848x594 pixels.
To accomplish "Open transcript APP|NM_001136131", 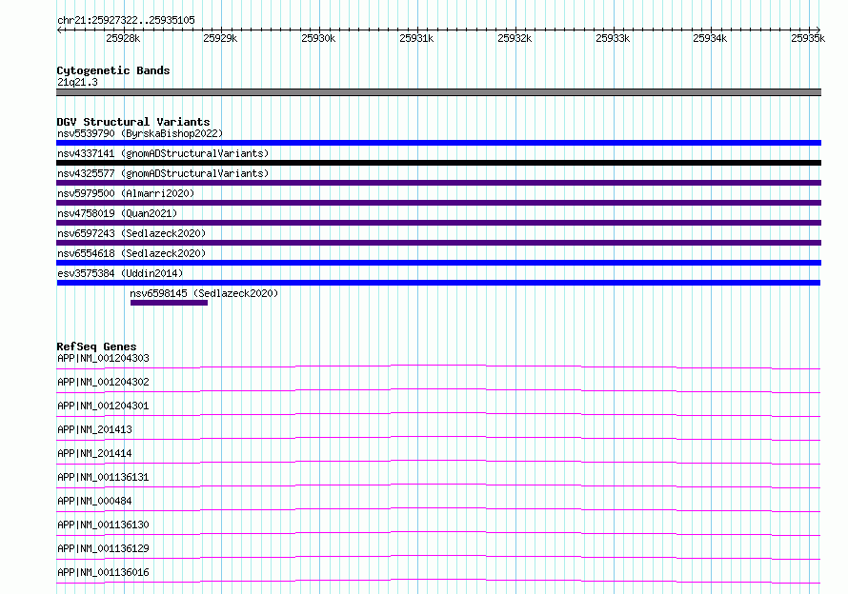I will [x=103, y=477].
